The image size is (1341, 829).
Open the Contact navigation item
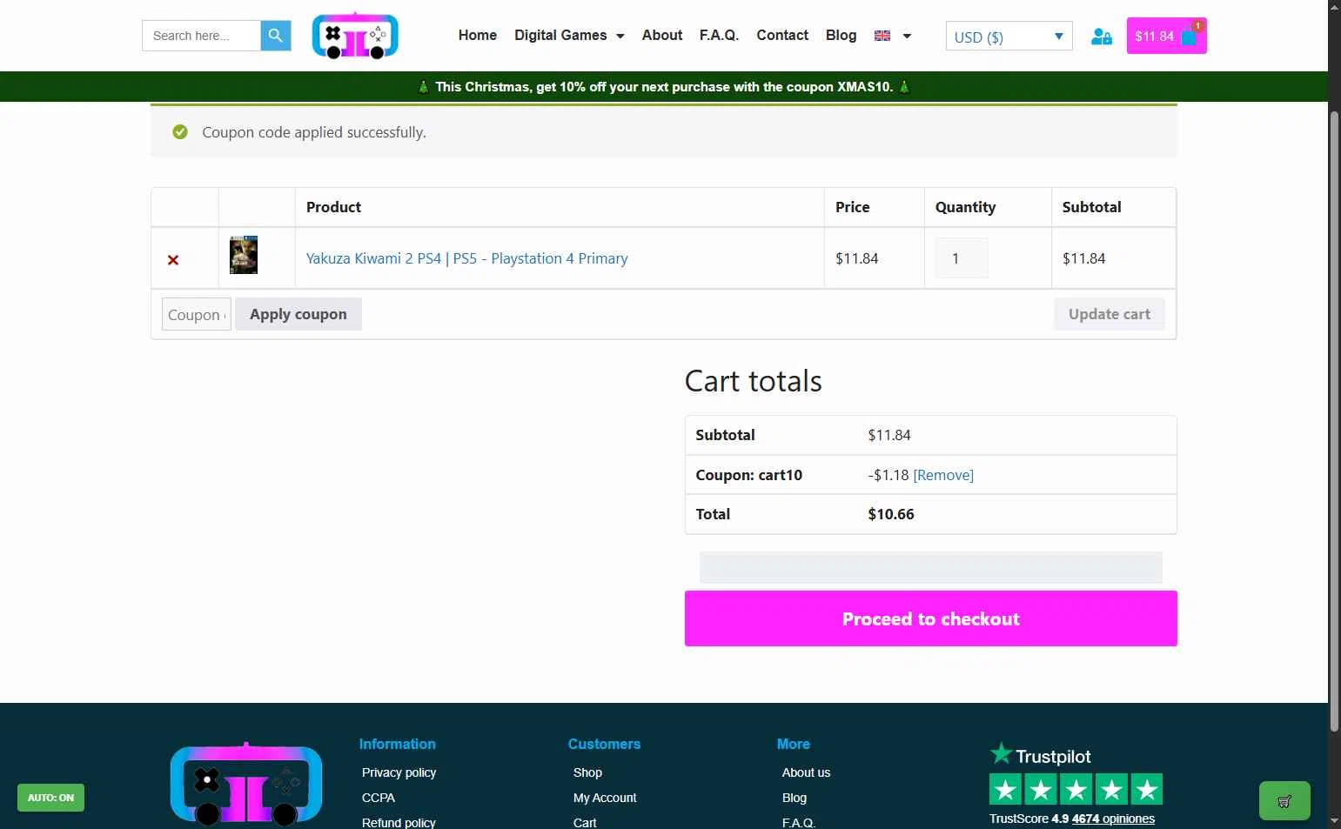[782, 36]
